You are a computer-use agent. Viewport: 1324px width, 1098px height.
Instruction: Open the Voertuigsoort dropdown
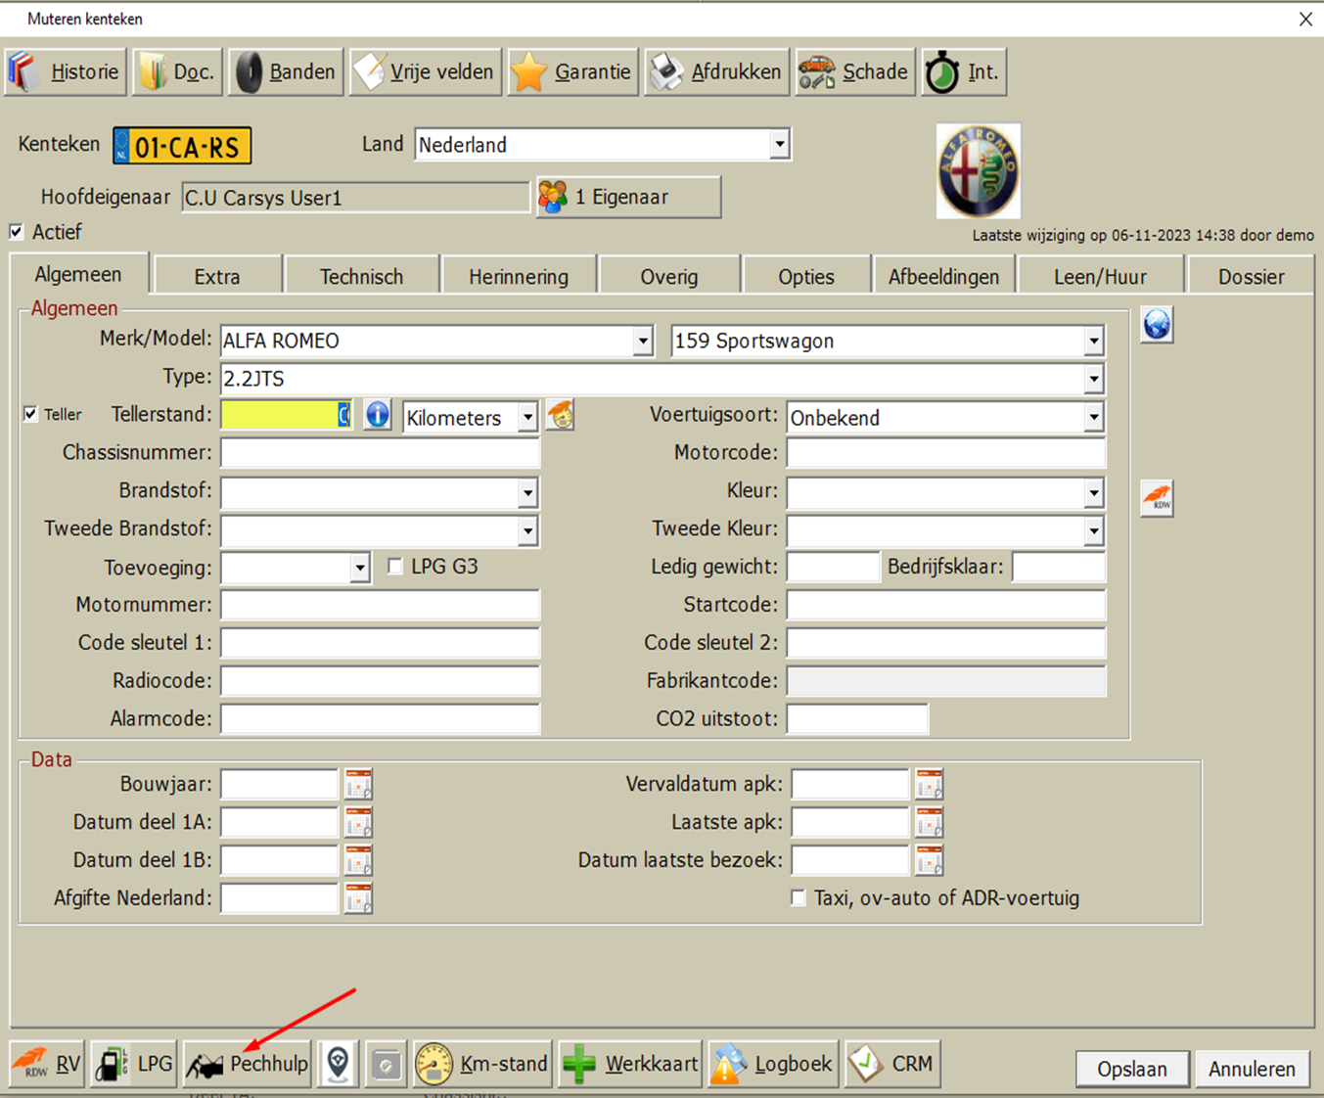1094,418
